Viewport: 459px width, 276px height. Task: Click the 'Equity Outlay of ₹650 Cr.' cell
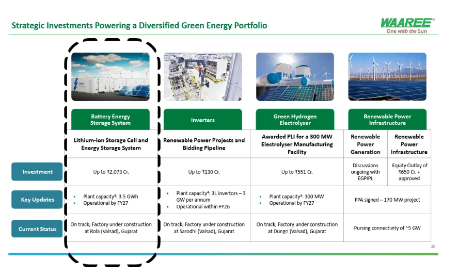pos(409,172)
